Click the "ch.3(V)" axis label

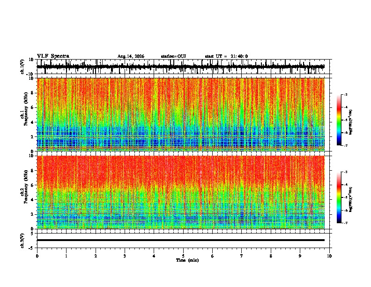[22, 241]
